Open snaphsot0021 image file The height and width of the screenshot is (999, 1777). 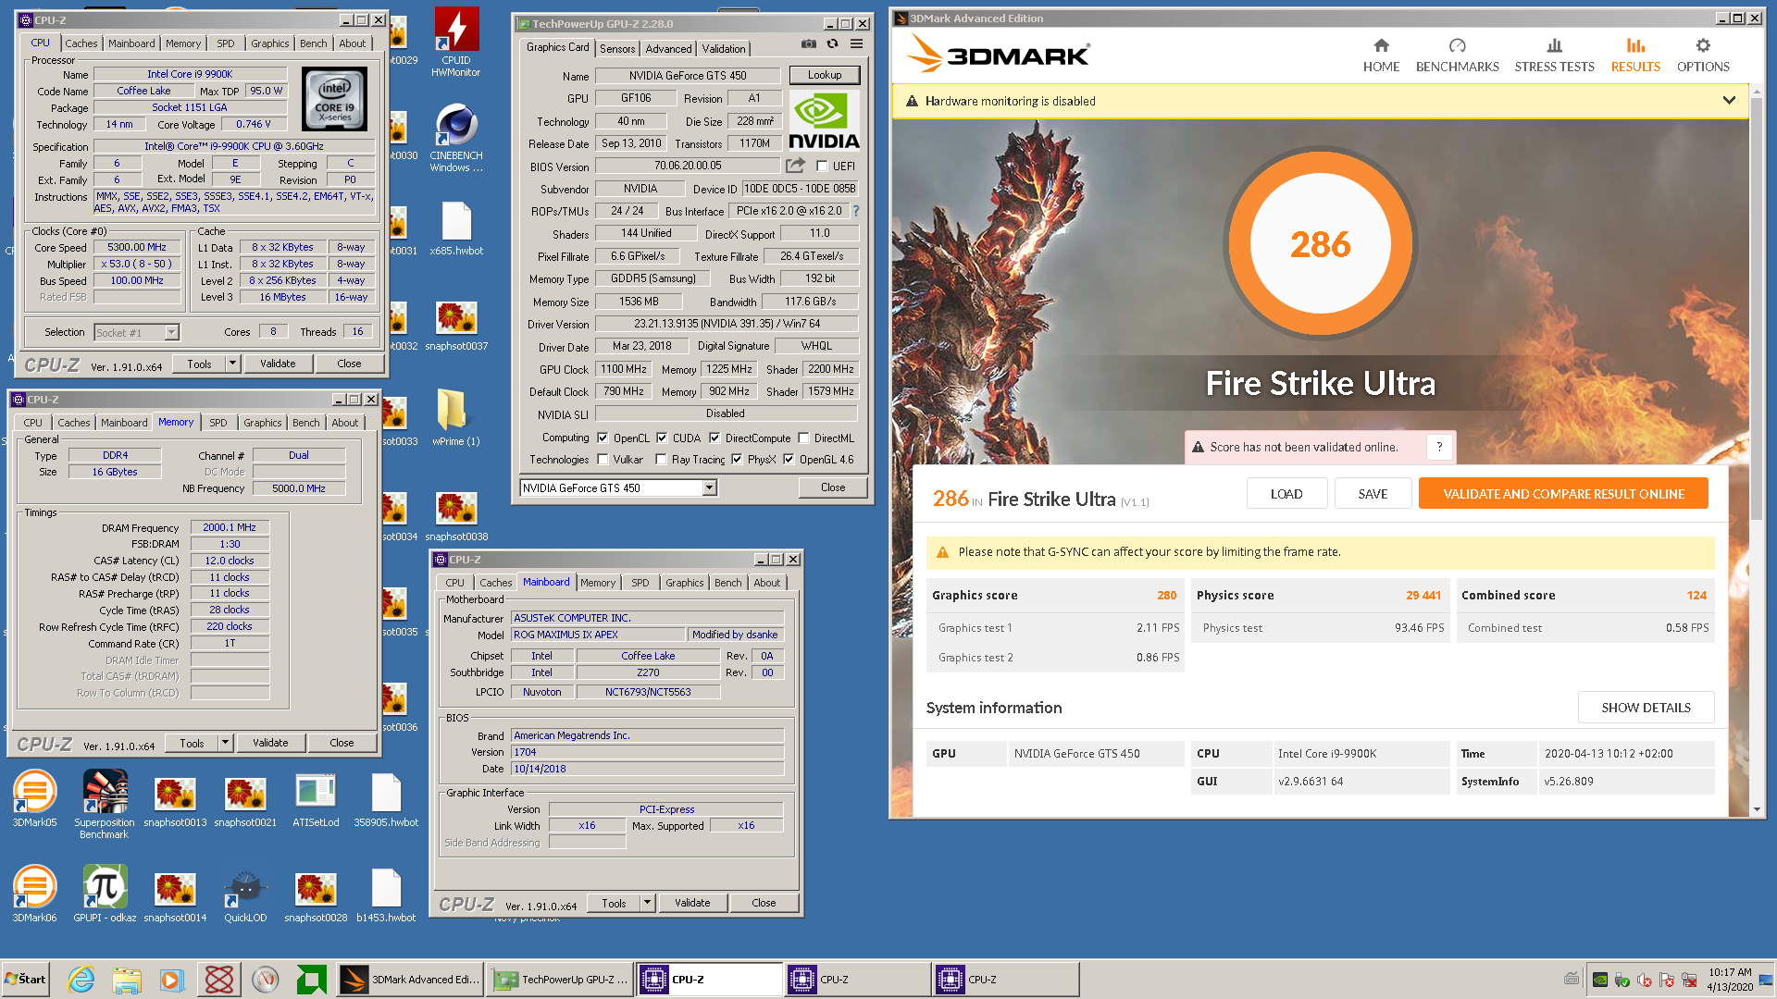point(245,801)
